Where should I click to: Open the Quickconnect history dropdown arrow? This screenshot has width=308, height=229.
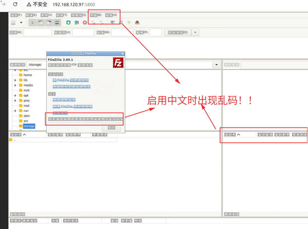coord(195,32)
